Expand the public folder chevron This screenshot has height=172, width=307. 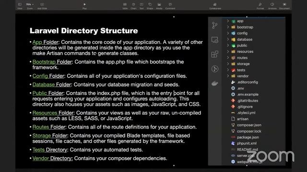point(228,45)
